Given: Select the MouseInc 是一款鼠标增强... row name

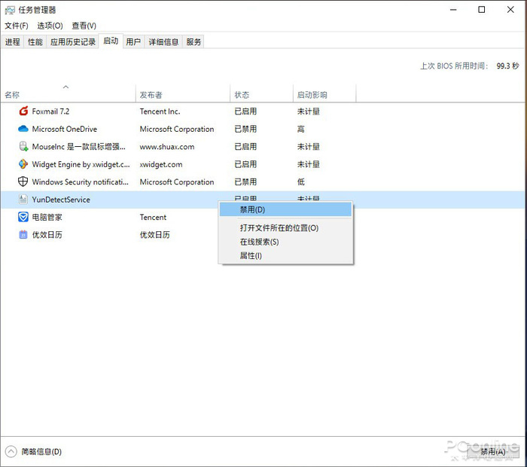Looking at the screenshot, I should click(x=78, y=147).
